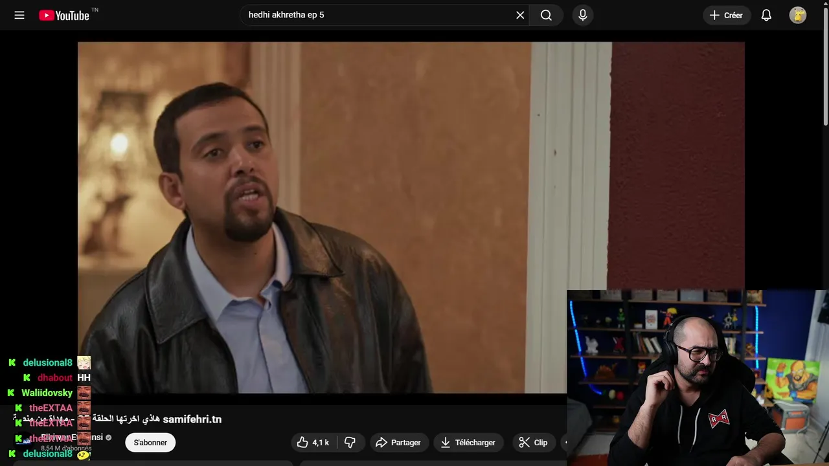Screen dimensions: 829x466
Task: Open the Créer menu
Action: click(x=726, y=15)
